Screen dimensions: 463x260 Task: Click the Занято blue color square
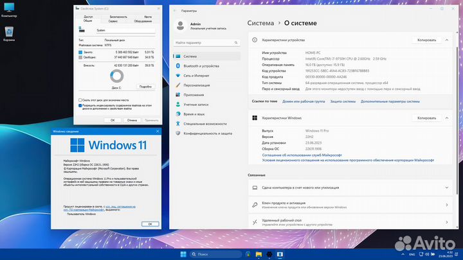[x=80, y=52]
